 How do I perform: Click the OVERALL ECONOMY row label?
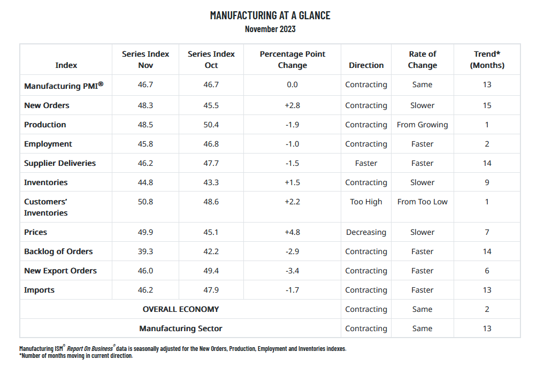pos(181,309)
